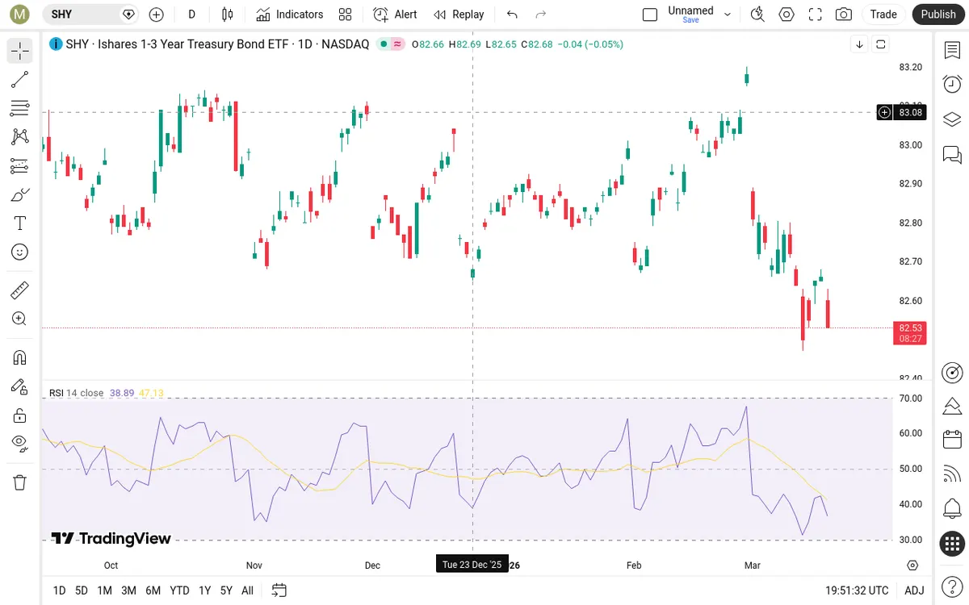Select the 1Y time range

[x=204, y=590]
